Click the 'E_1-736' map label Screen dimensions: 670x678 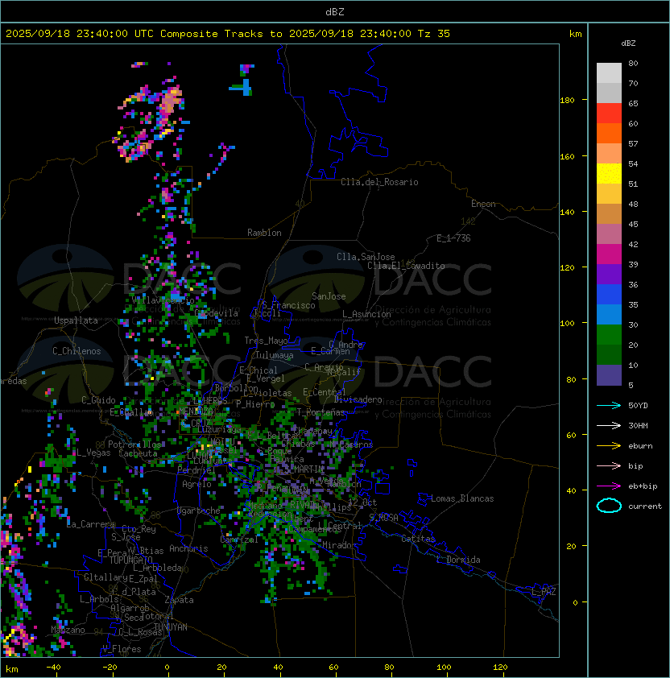pyautogui.click(x=453, y=238)
